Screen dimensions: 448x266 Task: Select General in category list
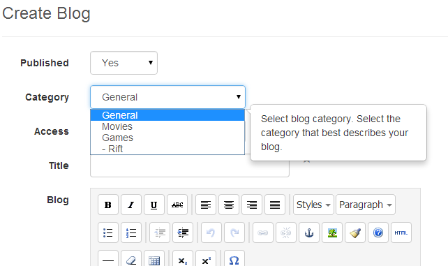(x=167, y=115)
